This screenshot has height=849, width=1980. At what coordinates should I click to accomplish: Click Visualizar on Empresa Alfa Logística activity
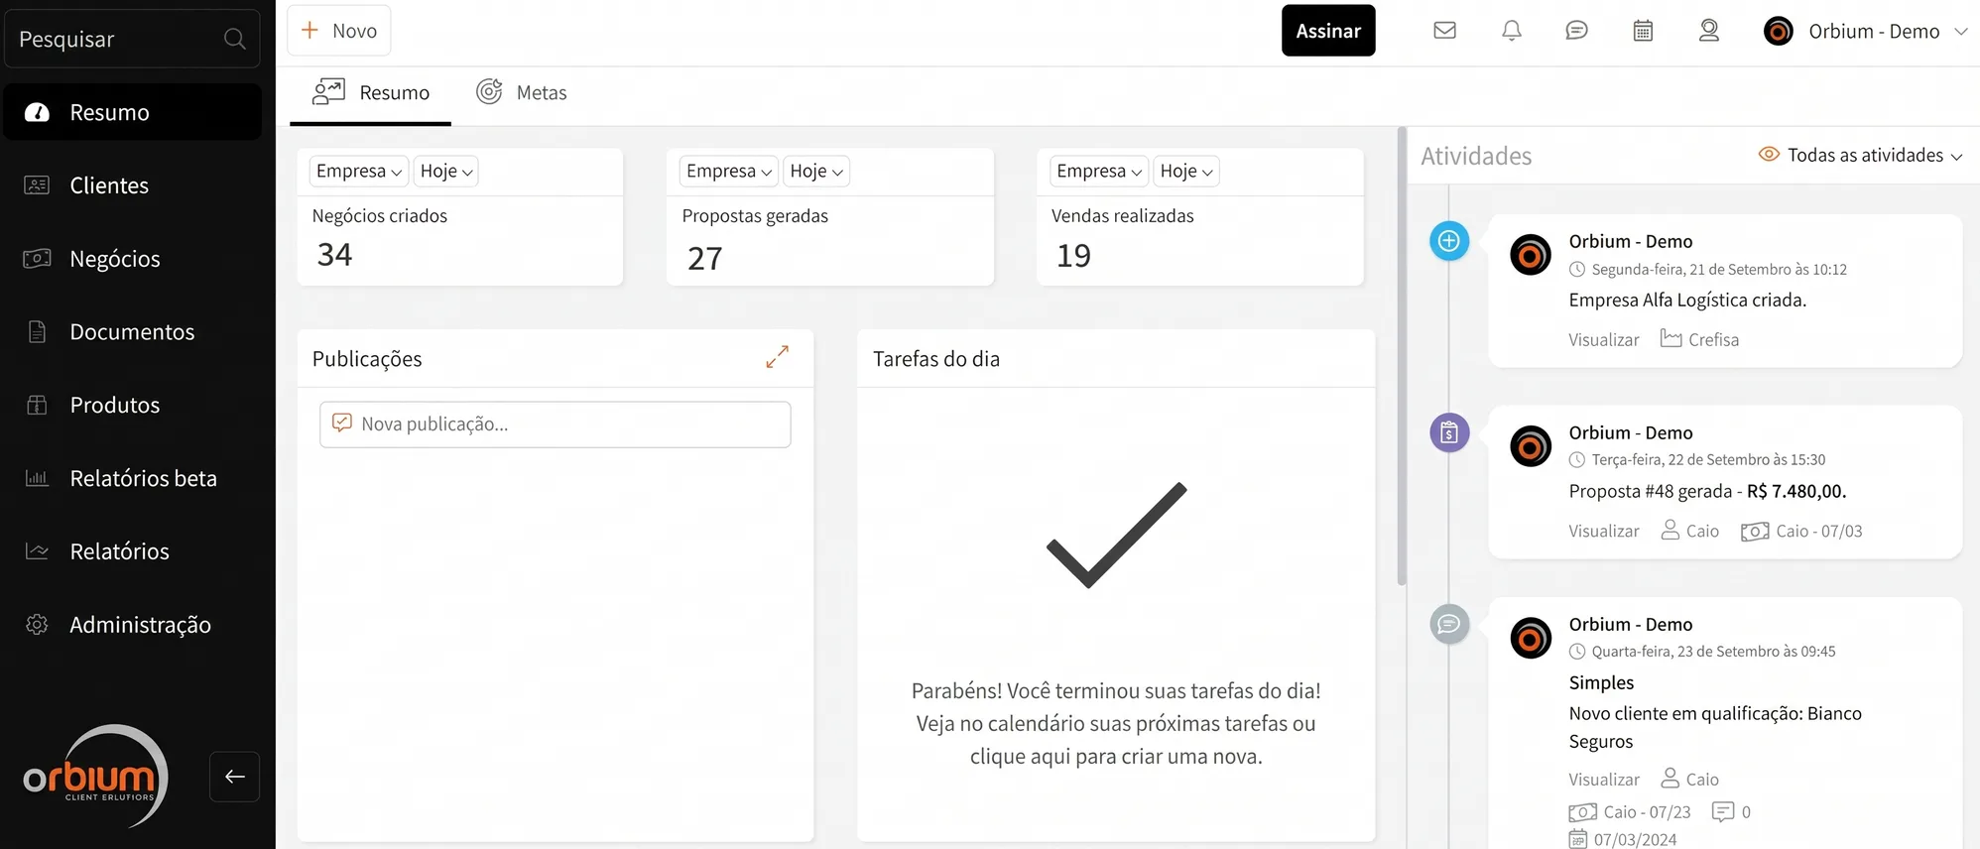[1604, 340]
